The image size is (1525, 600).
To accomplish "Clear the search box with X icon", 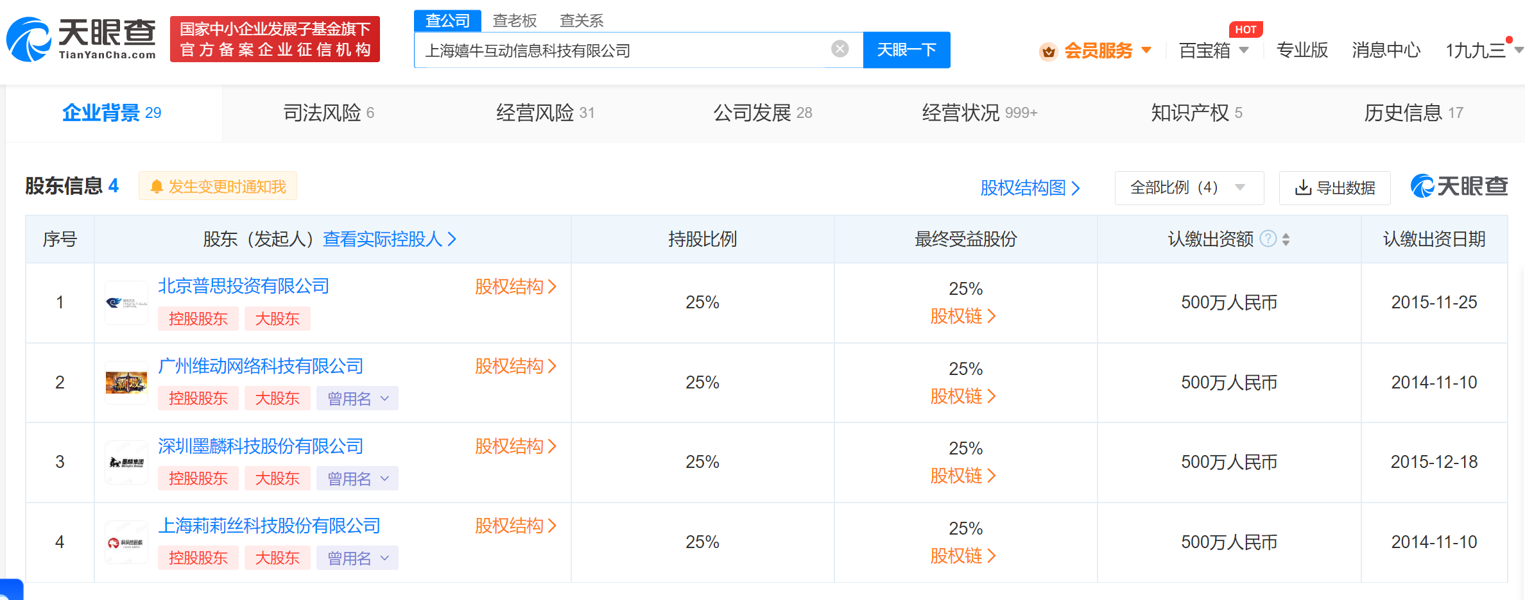I will point(840,49).
